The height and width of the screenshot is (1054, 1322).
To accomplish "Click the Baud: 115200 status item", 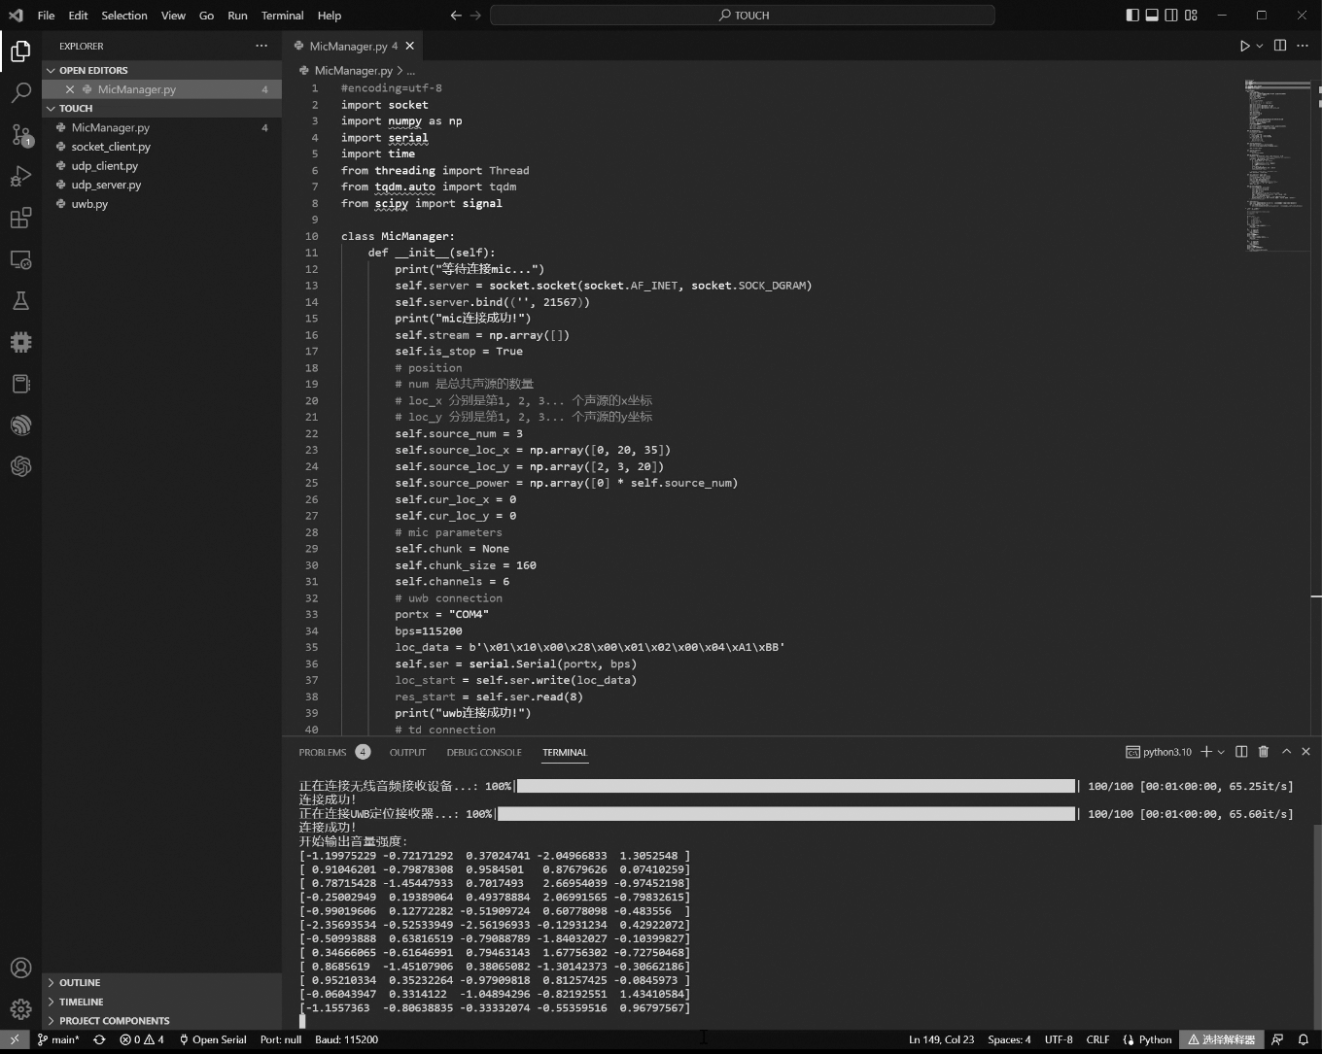I will tap(346, 1039).
